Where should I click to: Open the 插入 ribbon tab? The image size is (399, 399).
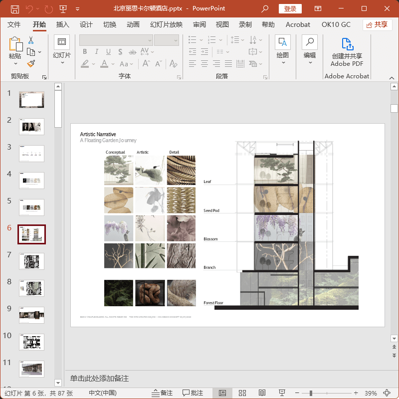point(63,24)
